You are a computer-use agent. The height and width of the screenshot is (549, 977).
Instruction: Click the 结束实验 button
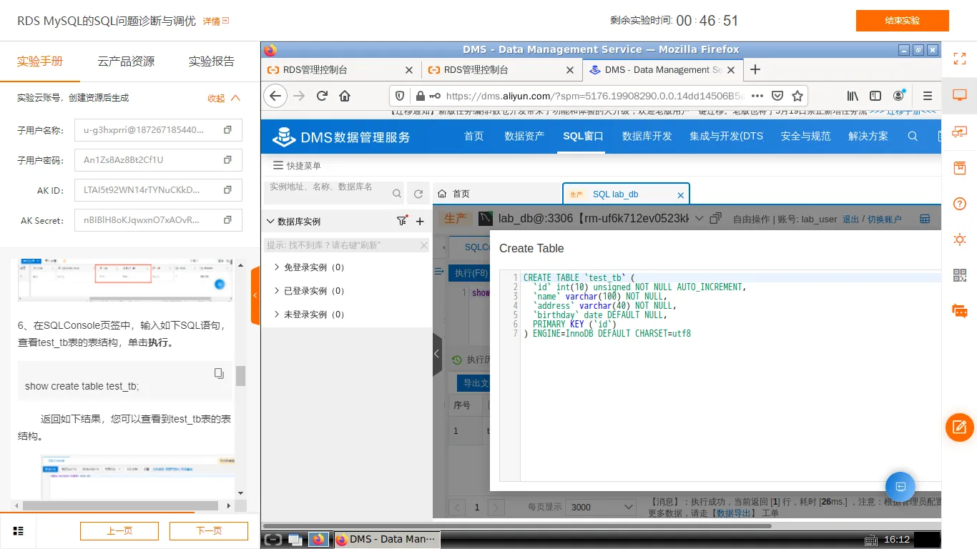click(902, 21)
